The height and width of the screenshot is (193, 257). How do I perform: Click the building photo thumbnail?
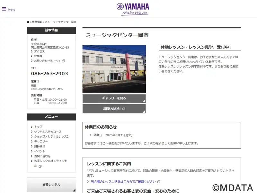[114, 69]
